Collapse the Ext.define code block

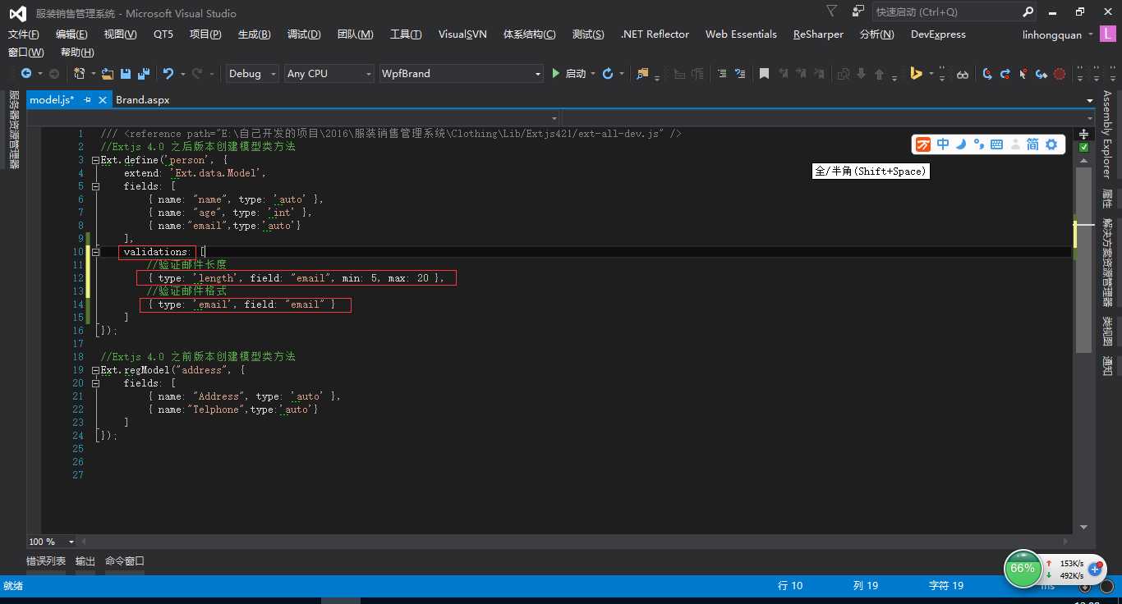95,160
